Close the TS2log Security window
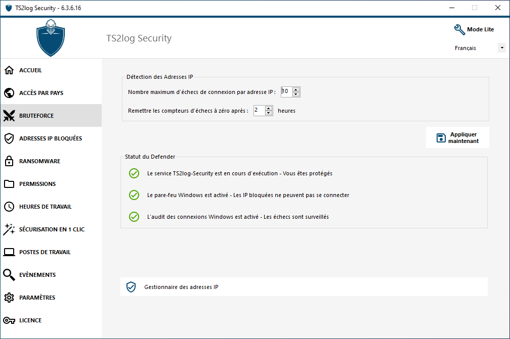The height and width of the screenshot is (339, 510). point(498,8)
